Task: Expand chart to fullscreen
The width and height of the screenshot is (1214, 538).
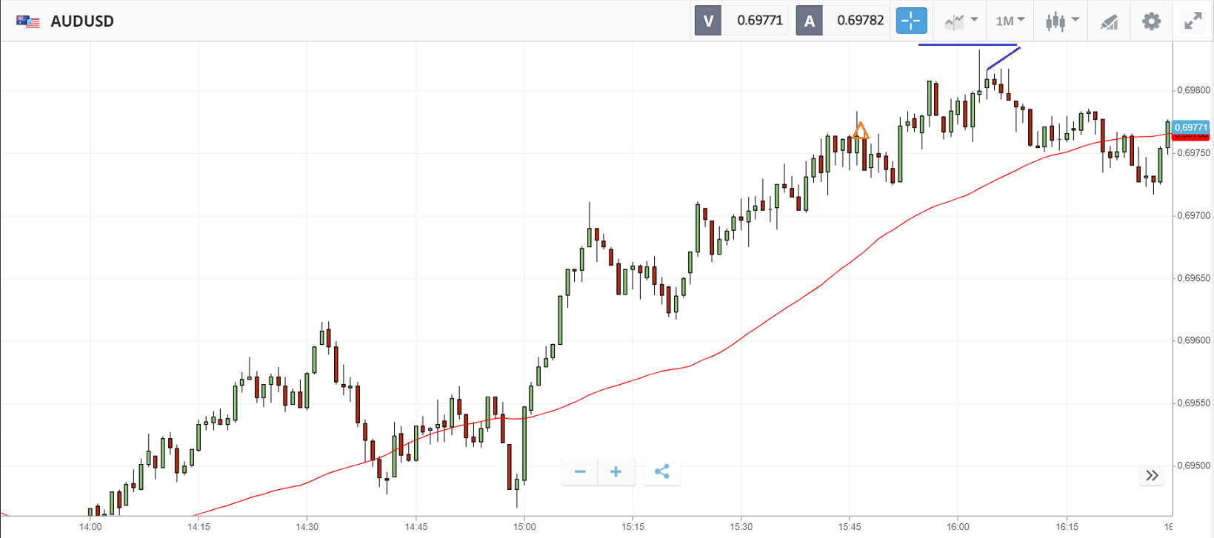Action: [1193, 21]
